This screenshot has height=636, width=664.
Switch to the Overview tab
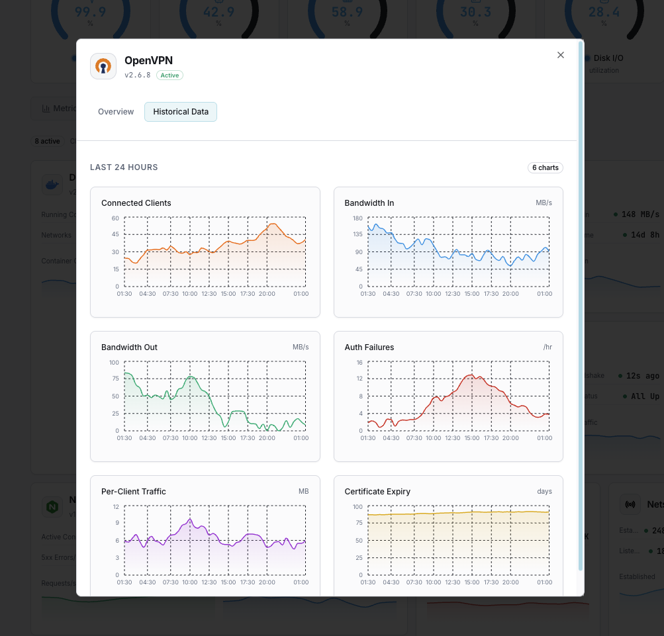coord(115,111)
